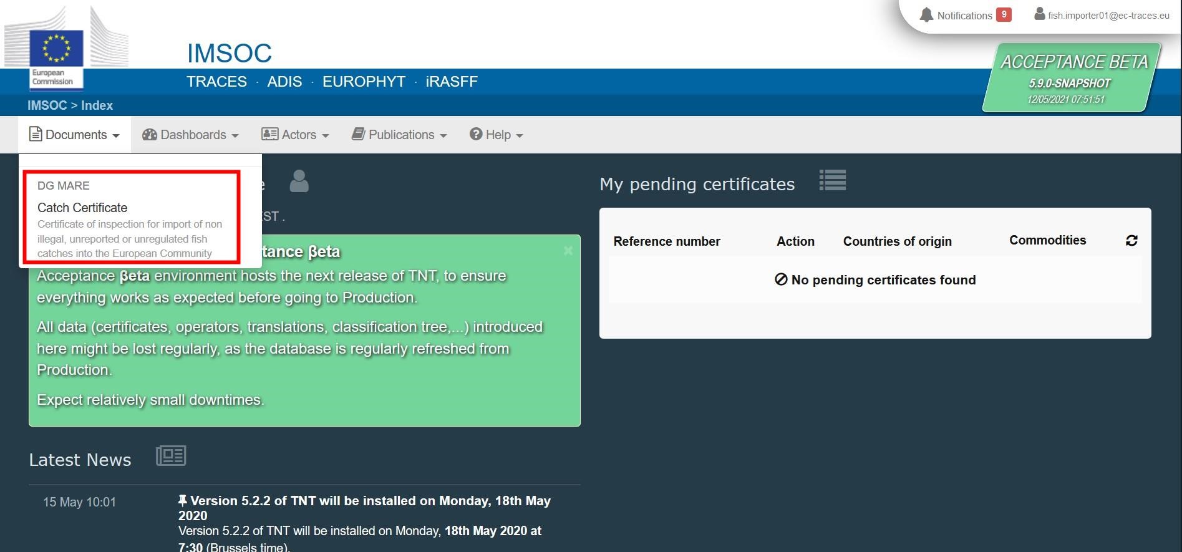Open the ADIS header link
Image resolution: width=1182 pixels, height=552 pixels.
coord(284,82)
